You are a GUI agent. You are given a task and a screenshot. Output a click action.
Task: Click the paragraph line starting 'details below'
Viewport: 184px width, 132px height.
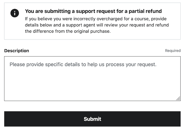[97, 25]
